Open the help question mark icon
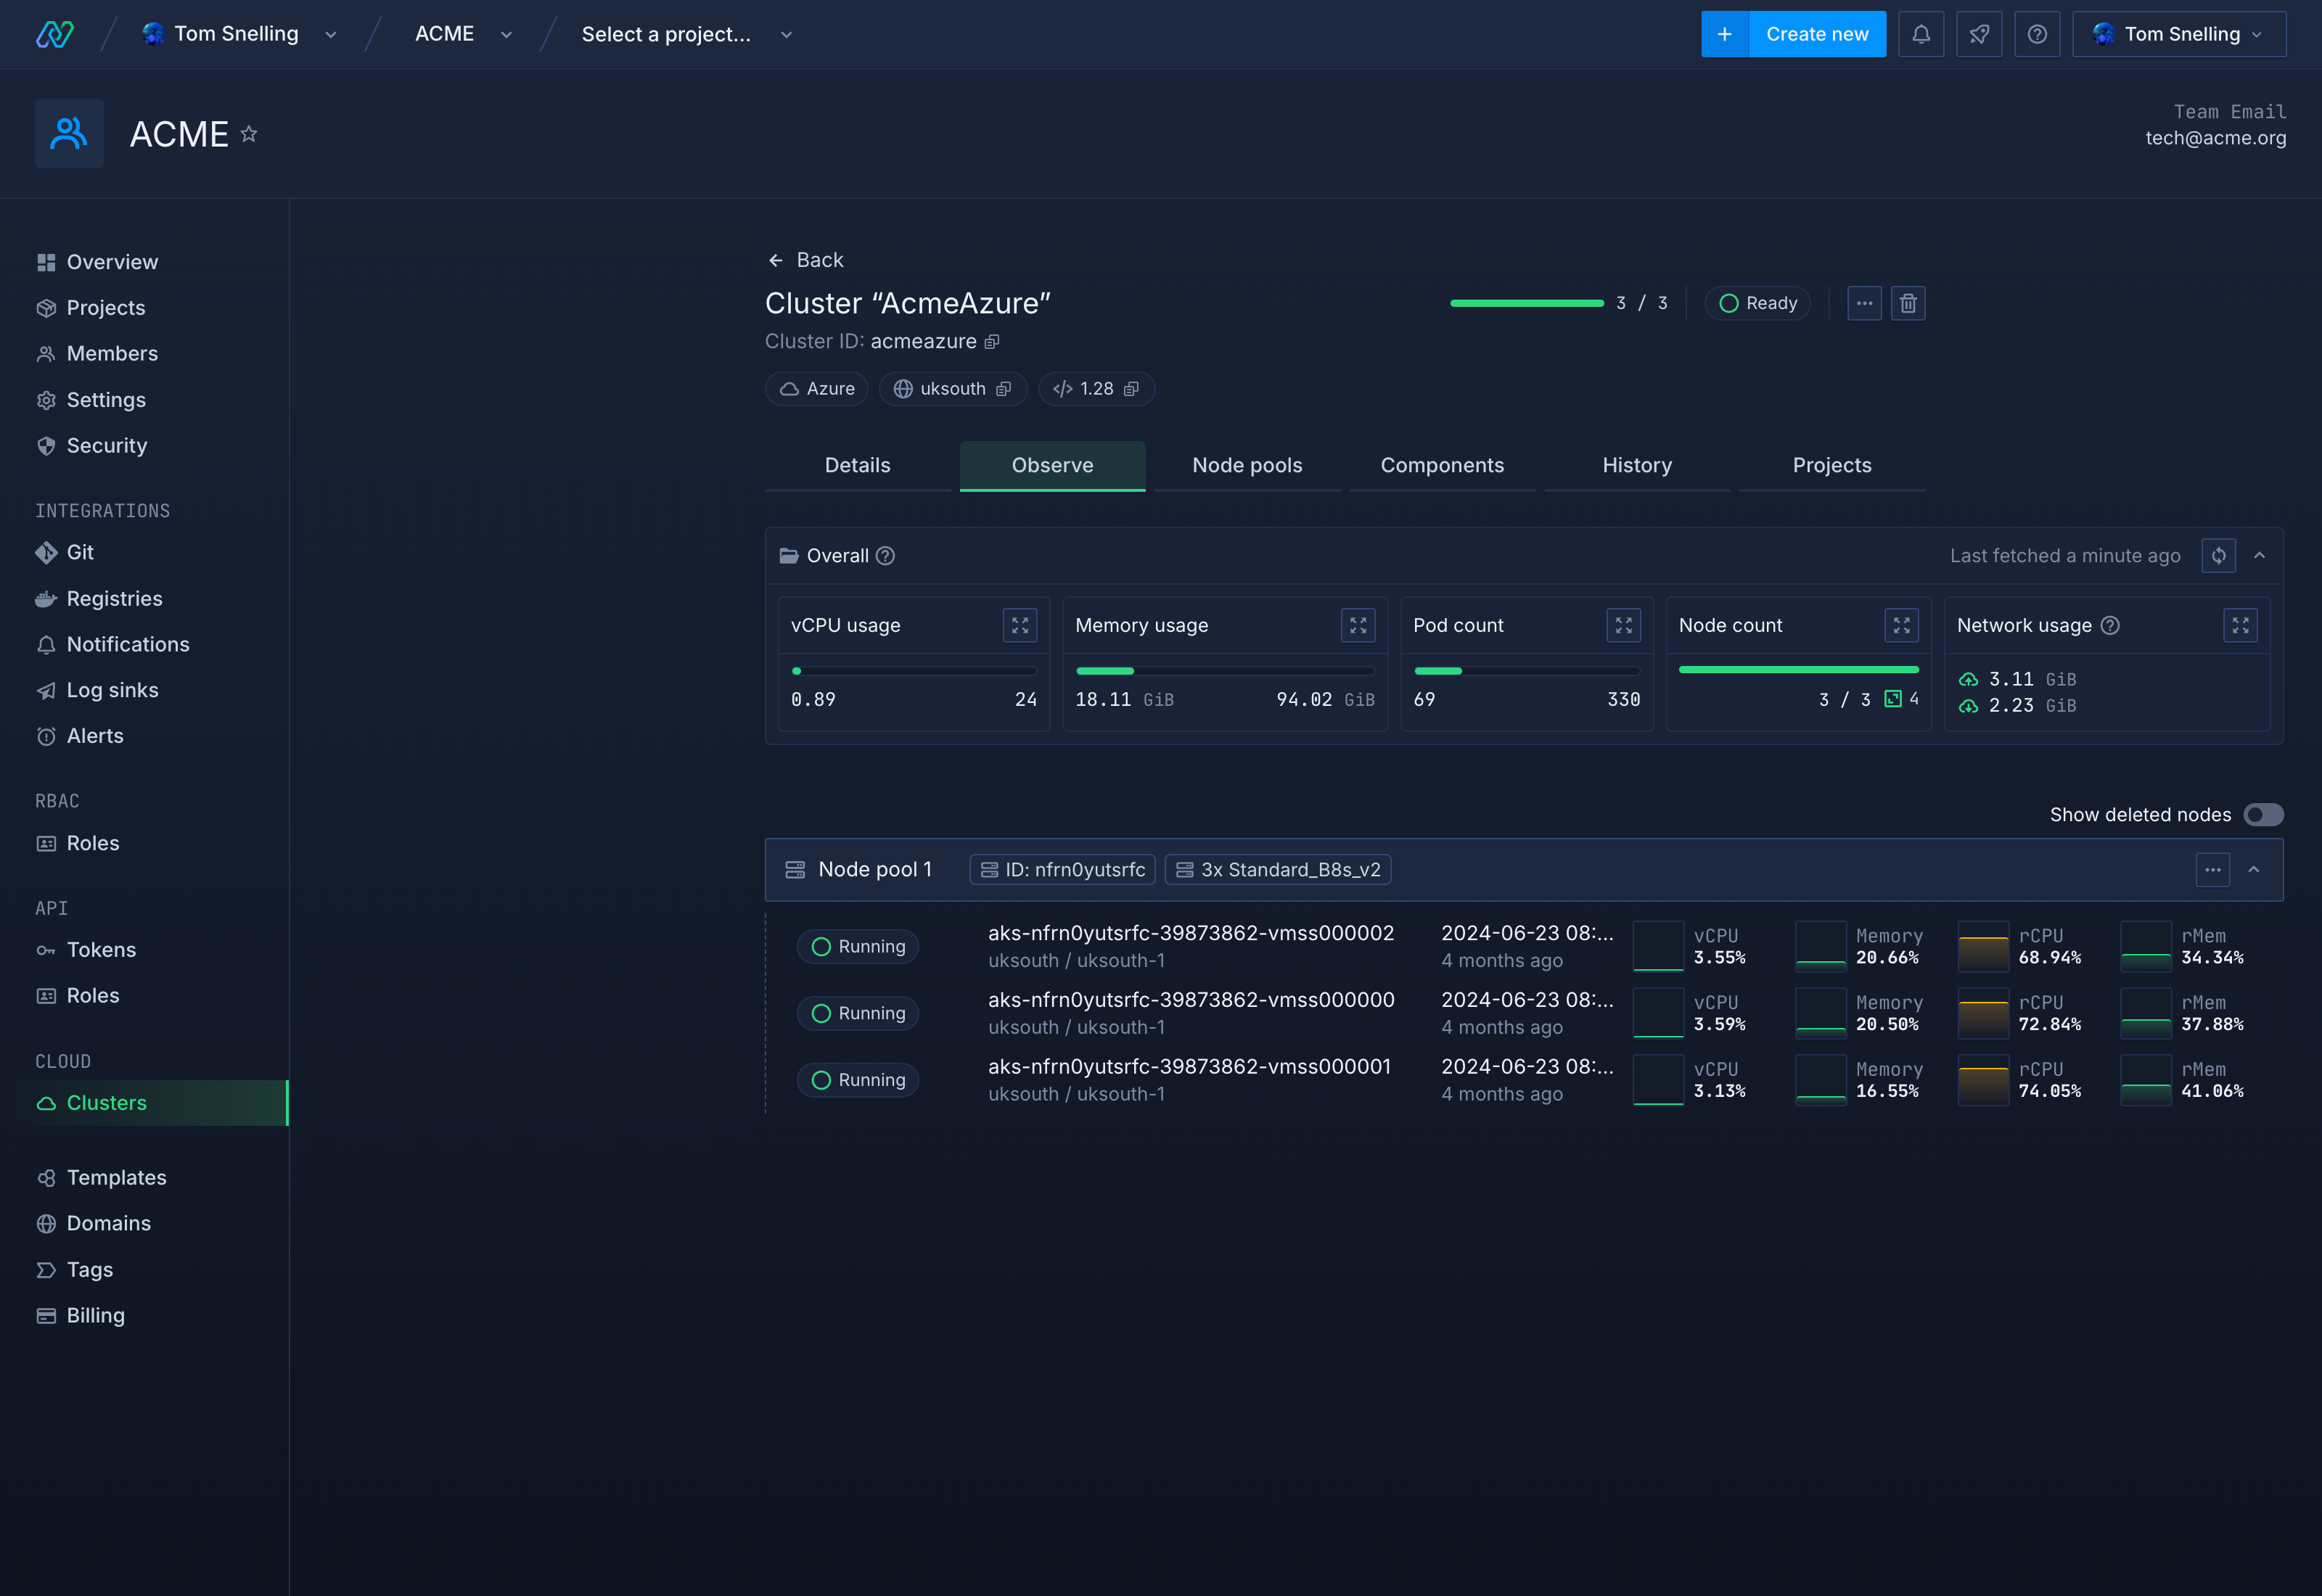 pos(2036,34)
